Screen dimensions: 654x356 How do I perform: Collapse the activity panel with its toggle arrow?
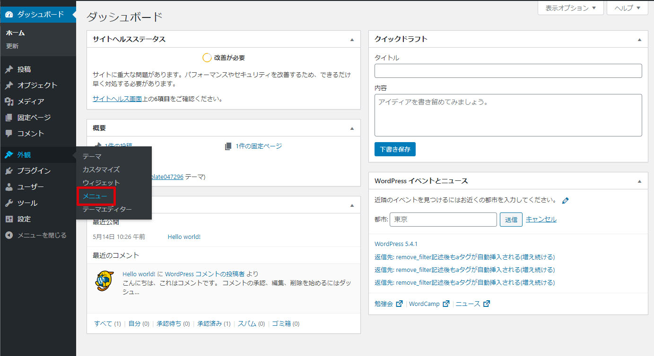pyautogui.click(x=352, y=205)
